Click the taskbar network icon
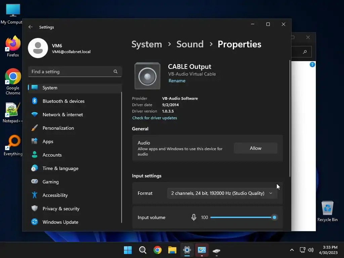Screen dimensions: 344x258 tap(303, 250)
